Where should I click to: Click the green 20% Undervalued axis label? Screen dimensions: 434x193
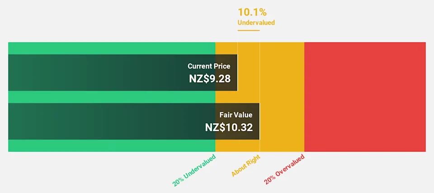point(194,170)
